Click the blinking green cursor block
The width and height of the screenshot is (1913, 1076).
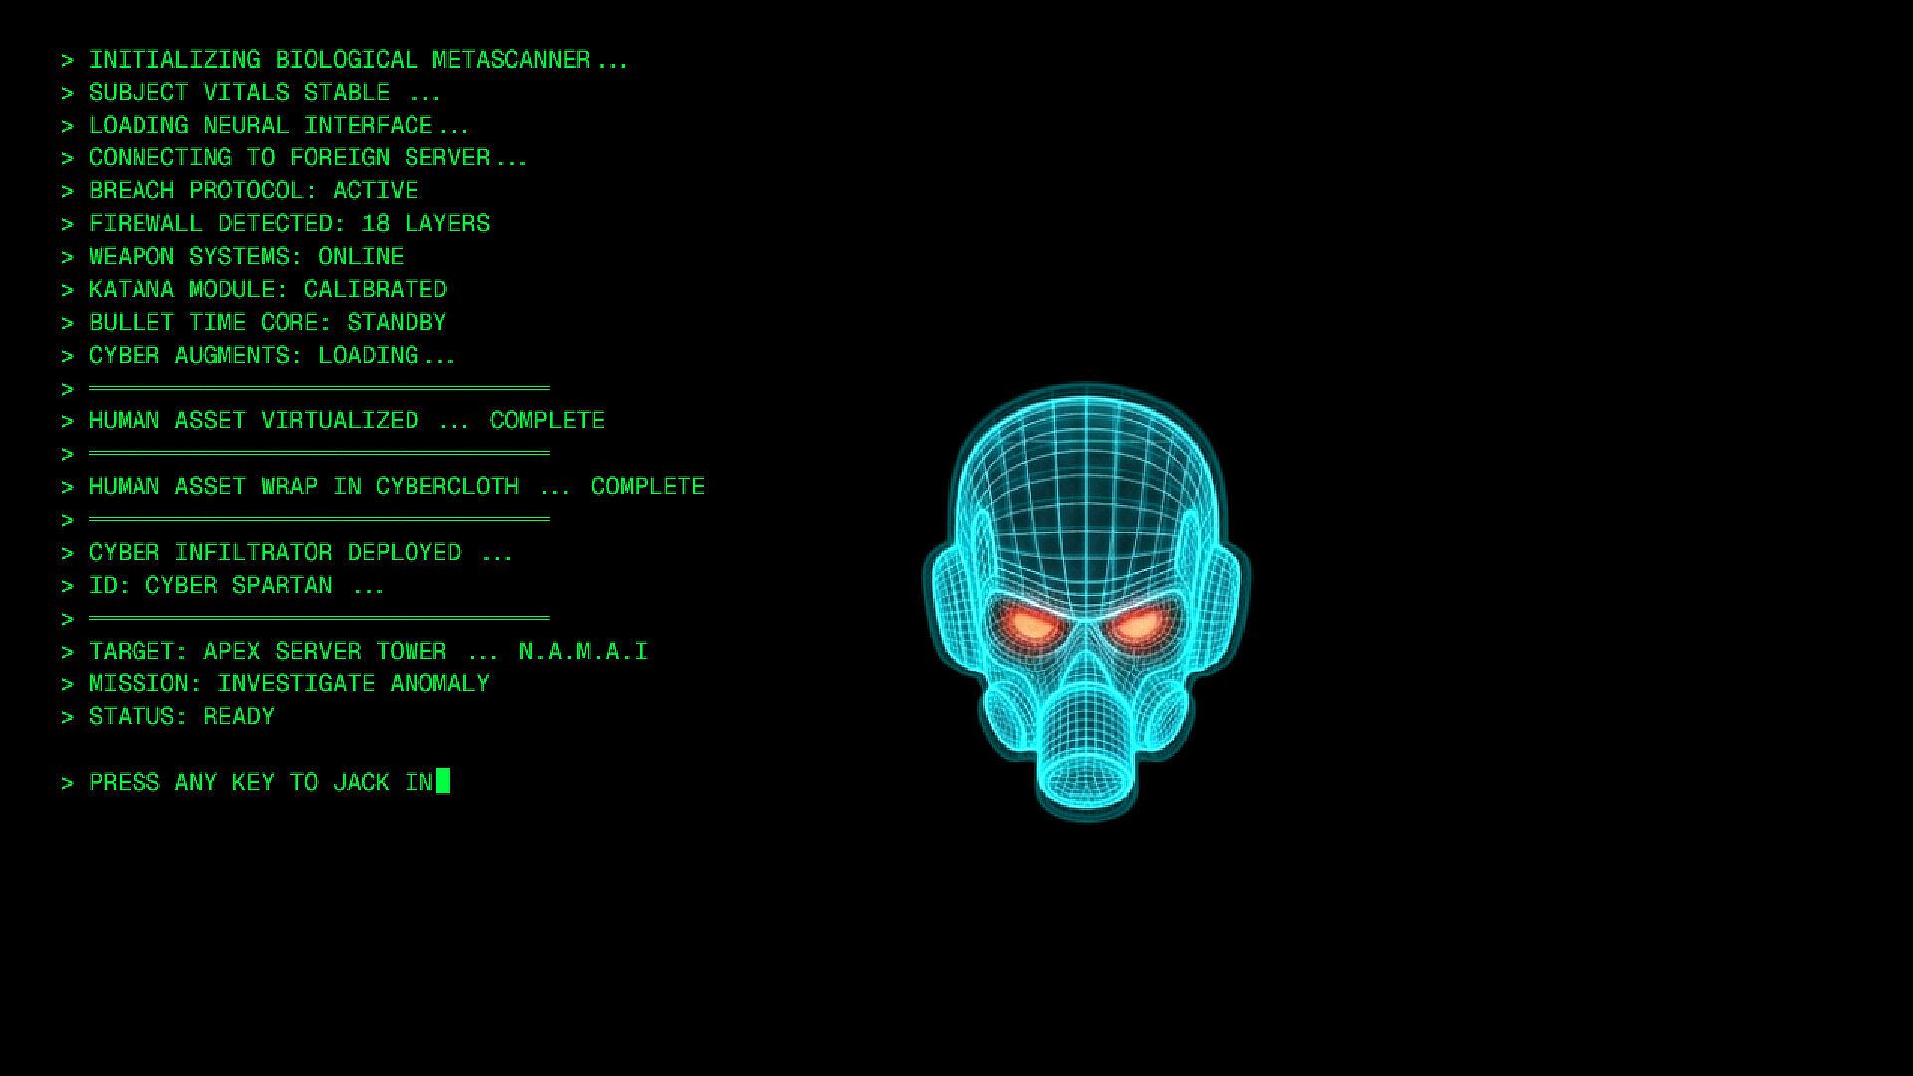pyautogui.click(x=443, y=781)
